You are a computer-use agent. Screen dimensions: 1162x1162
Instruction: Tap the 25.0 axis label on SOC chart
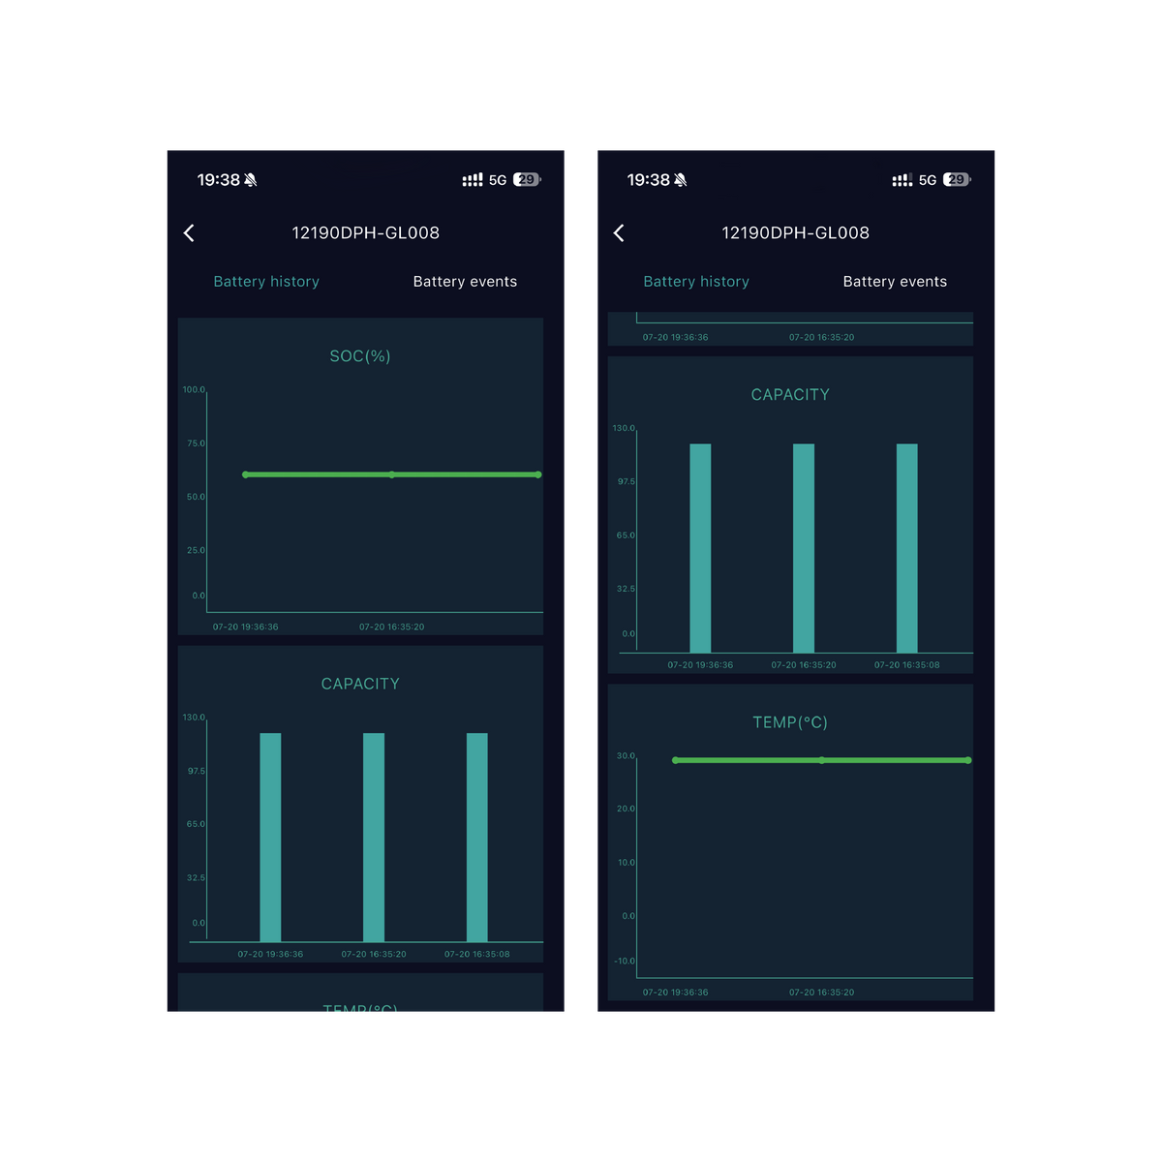point(197,550)
